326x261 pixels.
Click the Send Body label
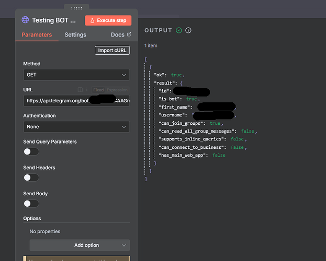pyautogui.click(x=36, y=194)
